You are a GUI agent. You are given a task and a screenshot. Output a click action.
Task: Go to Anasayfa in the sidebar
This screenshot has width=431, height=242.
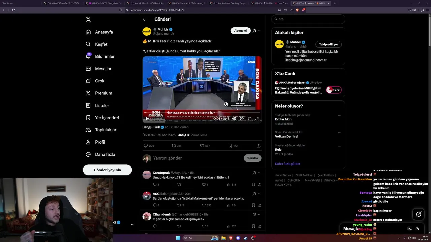99,32
